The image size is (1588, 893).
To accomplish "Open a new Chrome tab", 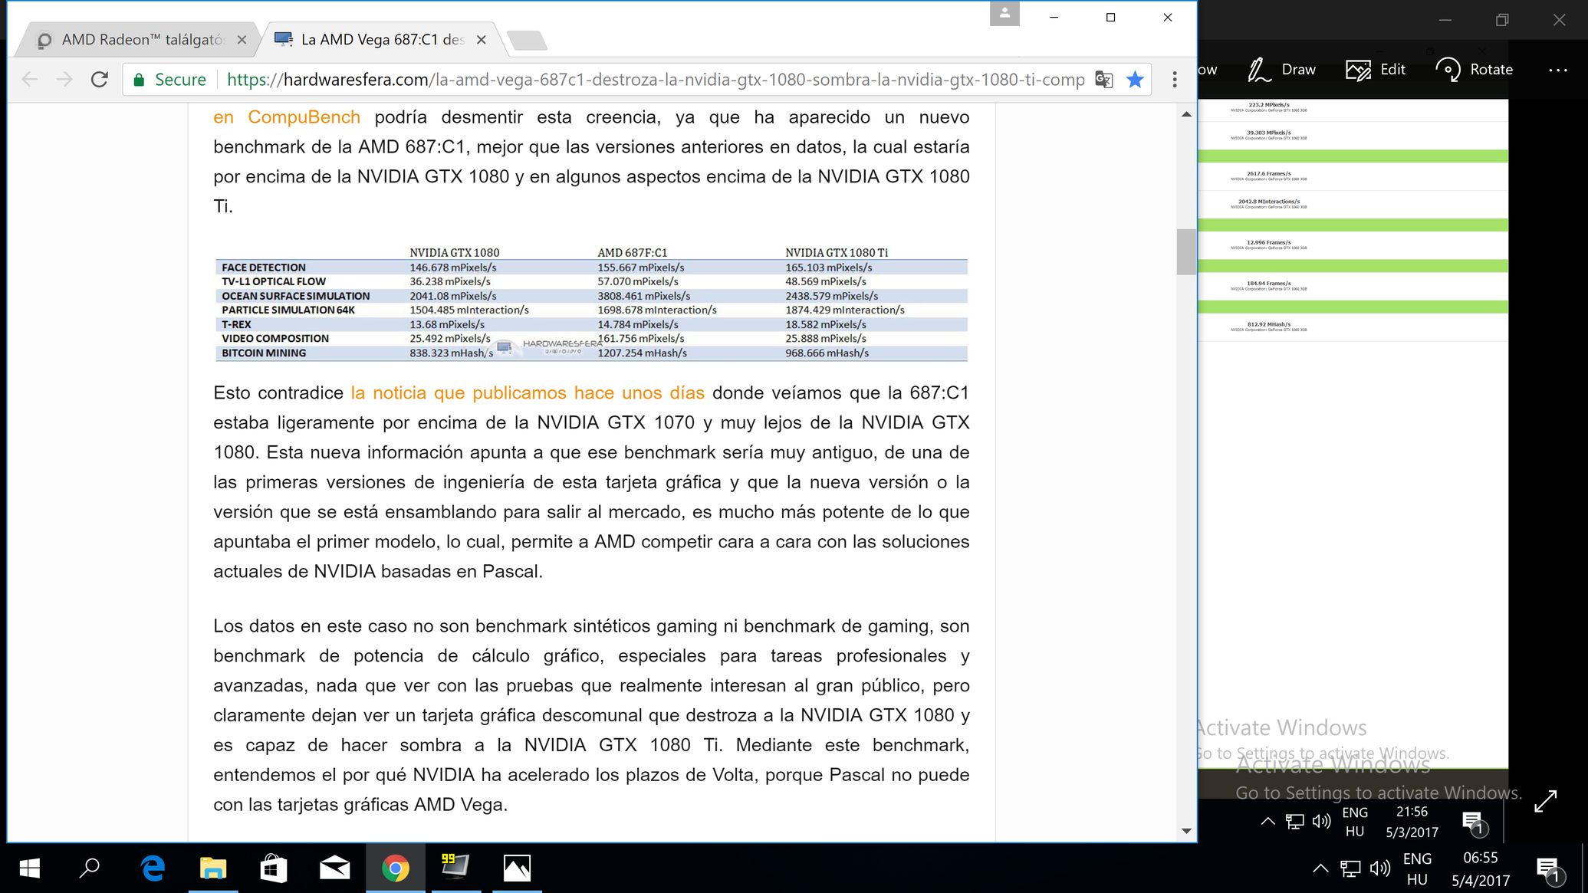I will pyautogui.click(x=527, y=40).
